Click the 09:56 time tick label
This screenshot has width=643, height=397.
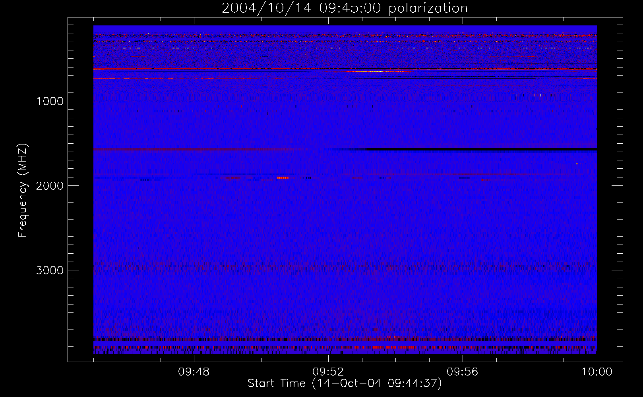(x=463, y=372)
